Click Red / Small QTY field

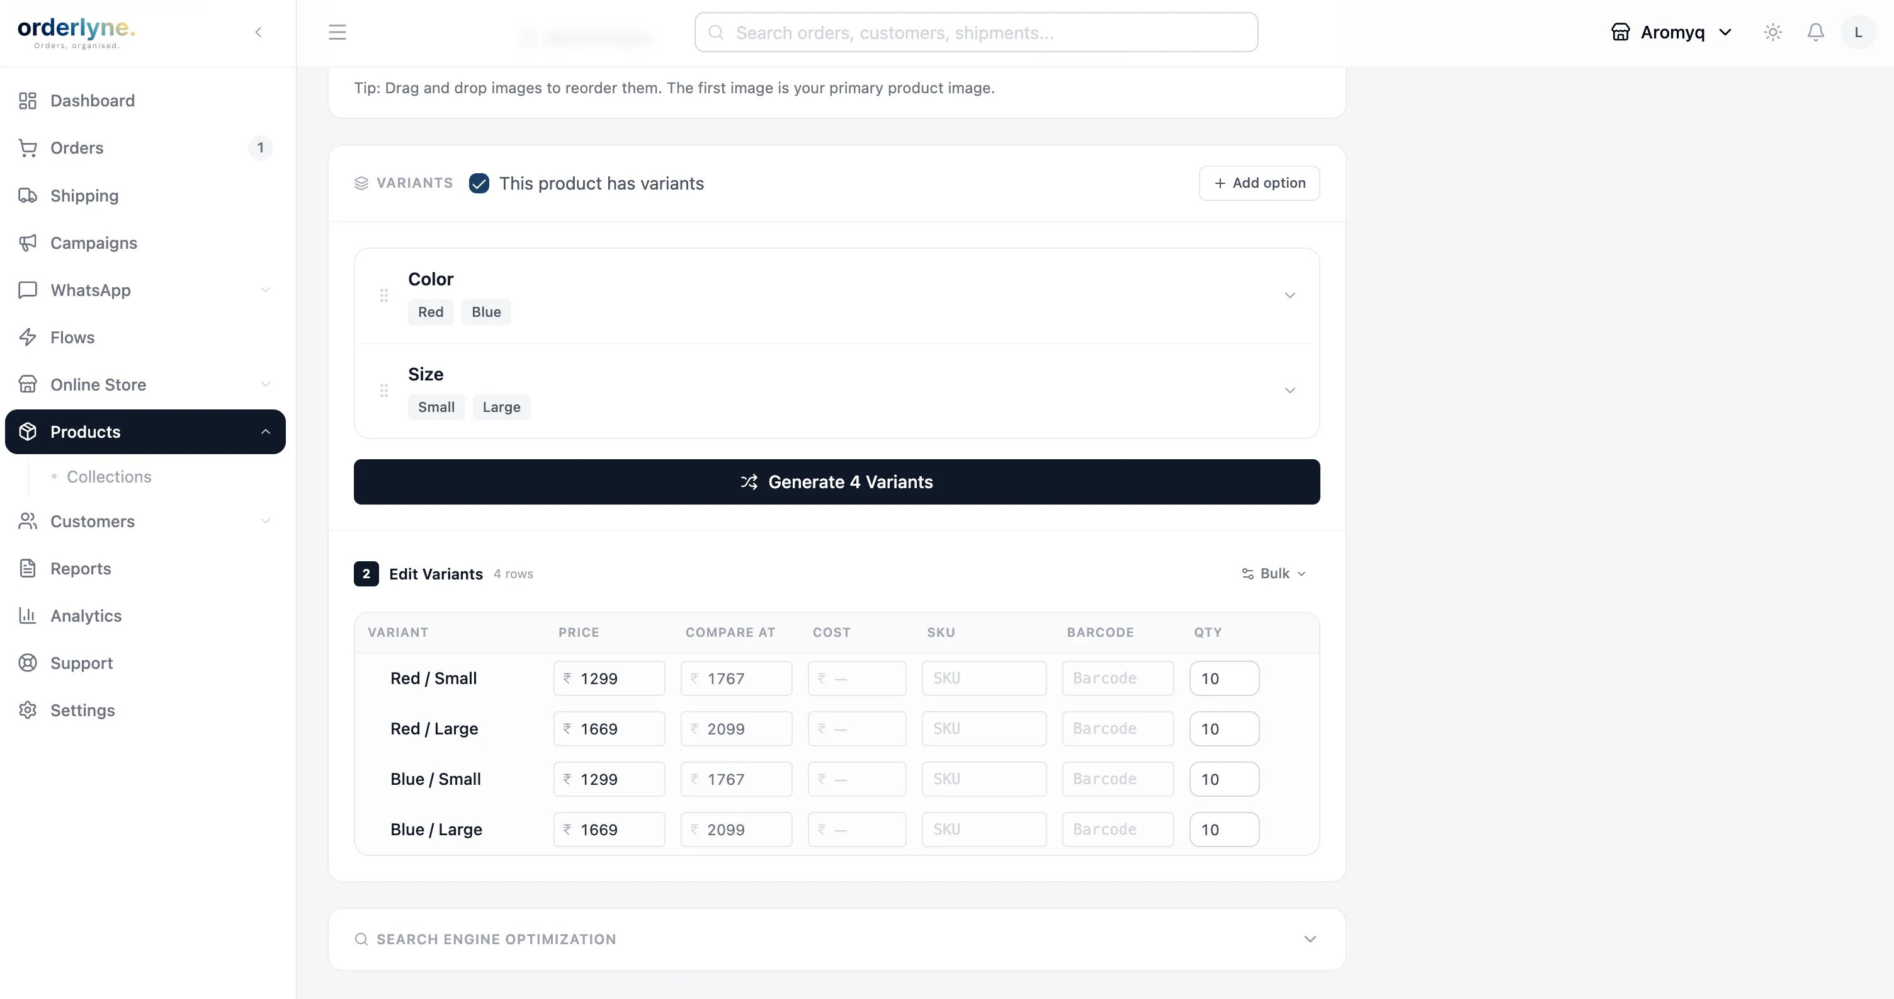click(1224, 678)
